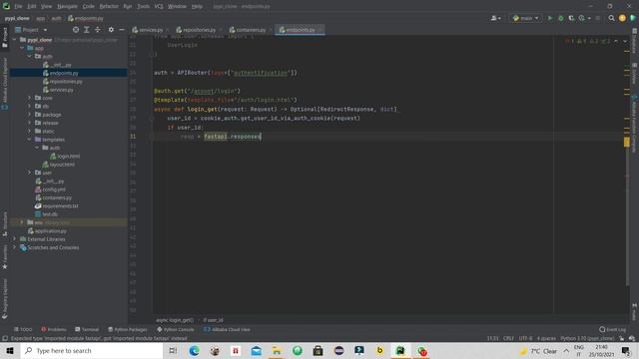Open Microsoft Edge from taskbar
The width and height of the screenshot is (639, 359).
pyautogui.click(x=194, y=350)
